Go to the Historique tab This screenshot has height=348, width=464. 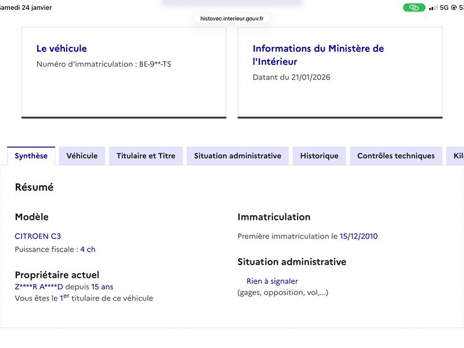319,156
